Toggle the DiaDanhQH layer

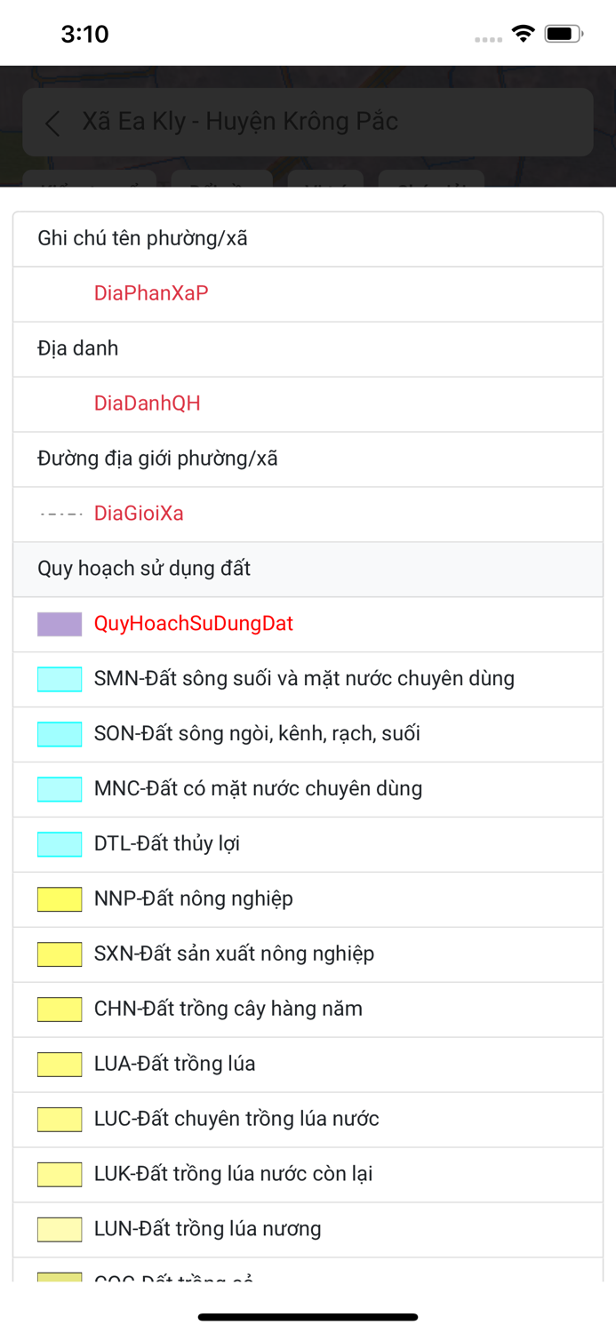pos(146,403)
